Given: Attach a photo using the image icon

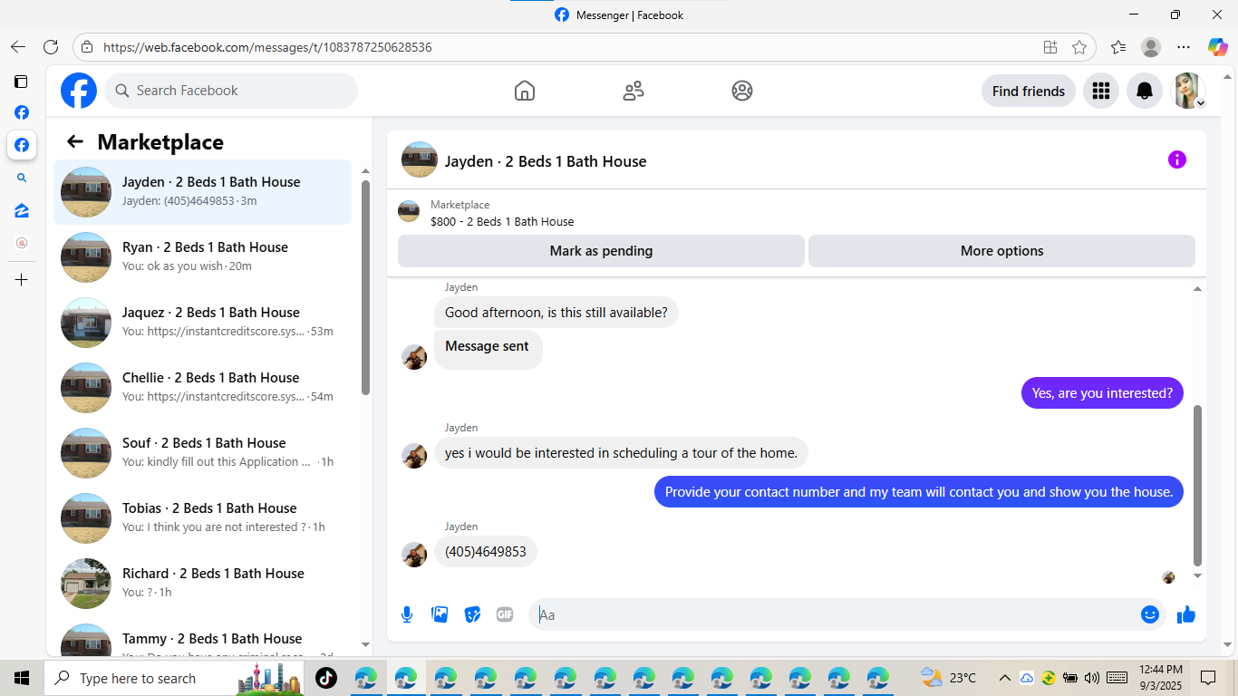Looking at the screenshot, I should (440, 614).
